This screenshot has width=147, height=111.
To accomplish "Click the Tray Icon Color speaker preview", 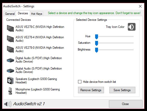I will coord(132,27).
